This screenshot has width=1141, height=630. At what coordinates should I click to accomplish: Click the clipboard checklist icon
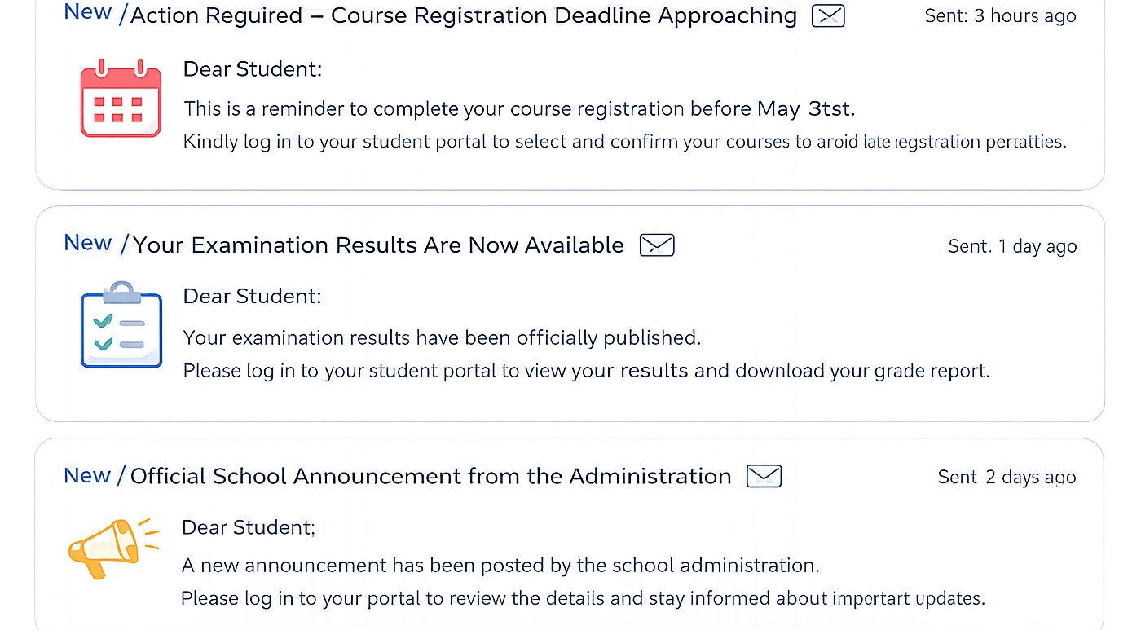pyautogui.click(x=121, y=324)
